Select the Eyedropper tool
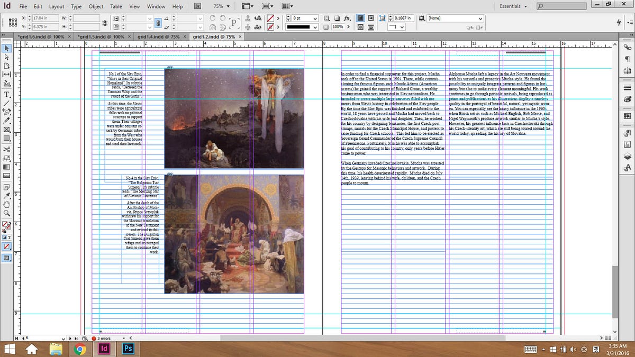 [7, 196]
